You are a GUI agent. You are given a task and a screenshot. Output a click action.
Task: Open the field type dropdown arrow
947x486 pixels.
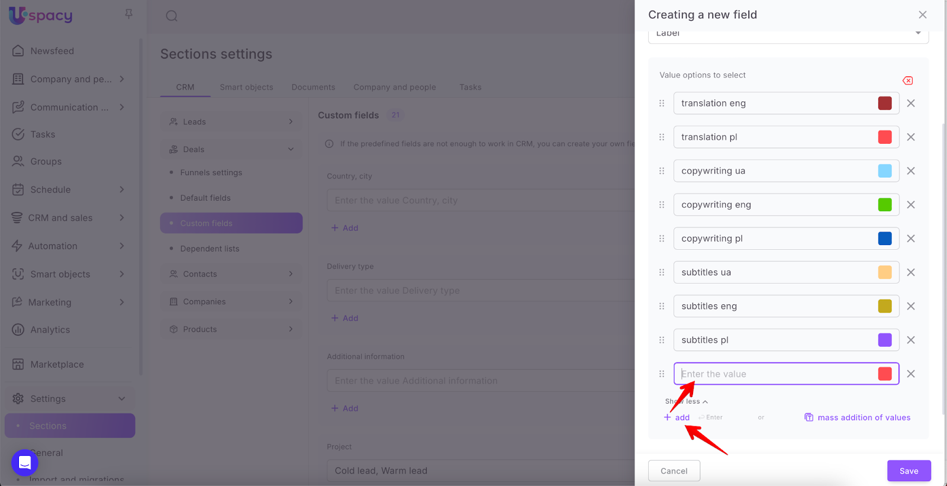pyautogui.click(x=917, y=33)
